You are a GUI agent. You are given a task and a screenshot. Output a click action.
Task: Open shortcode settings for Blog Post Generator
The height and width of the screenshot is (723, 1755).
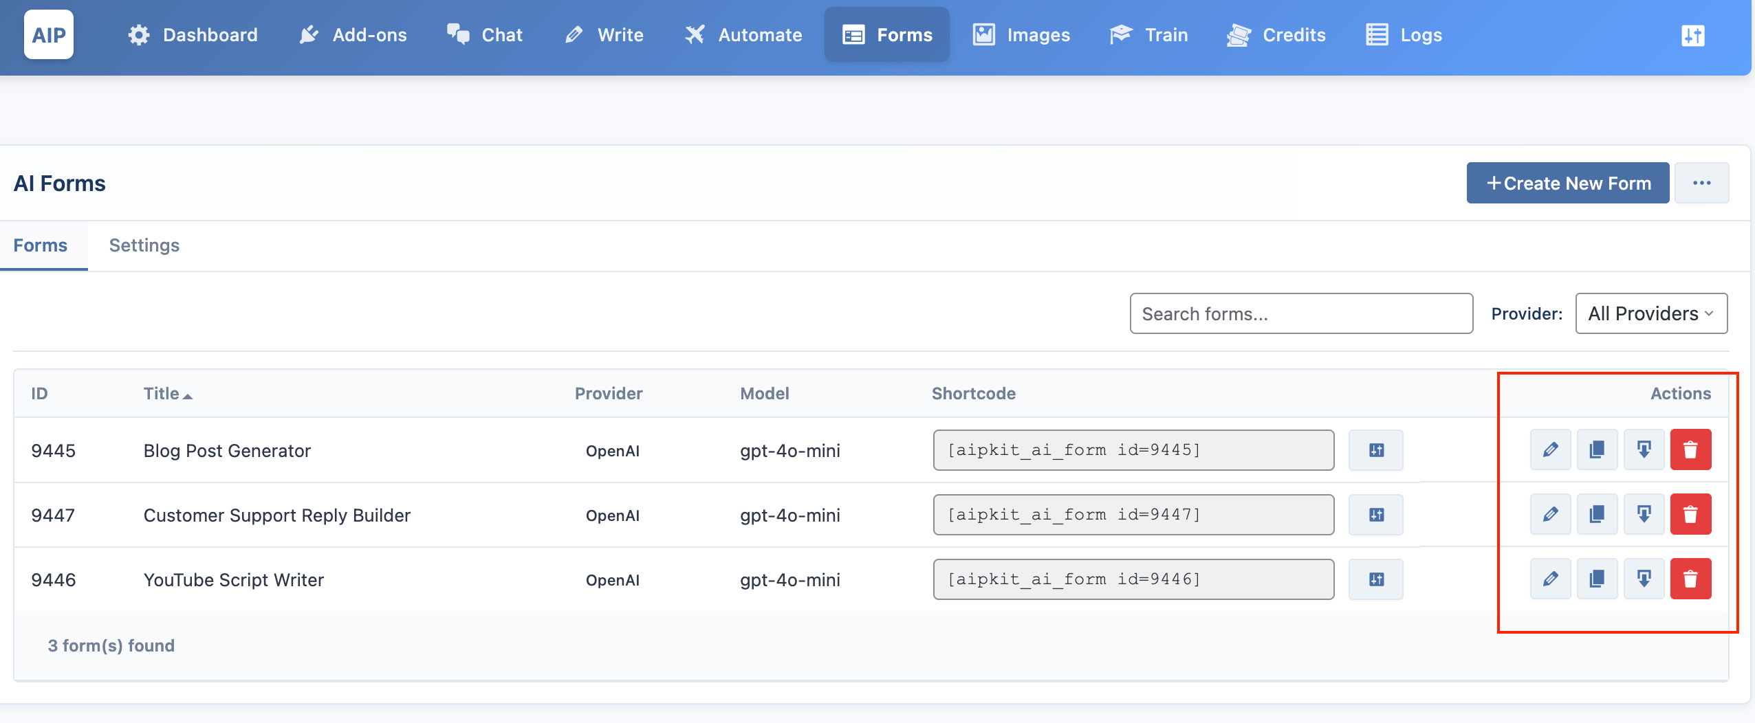pyautogui.click(x=1376, y=450)
